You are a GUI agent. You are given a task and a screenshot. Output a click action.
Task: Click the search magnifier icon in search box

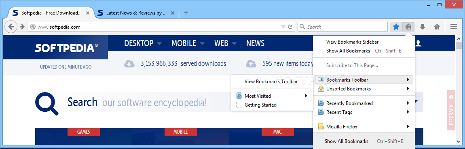coord(302,27)
